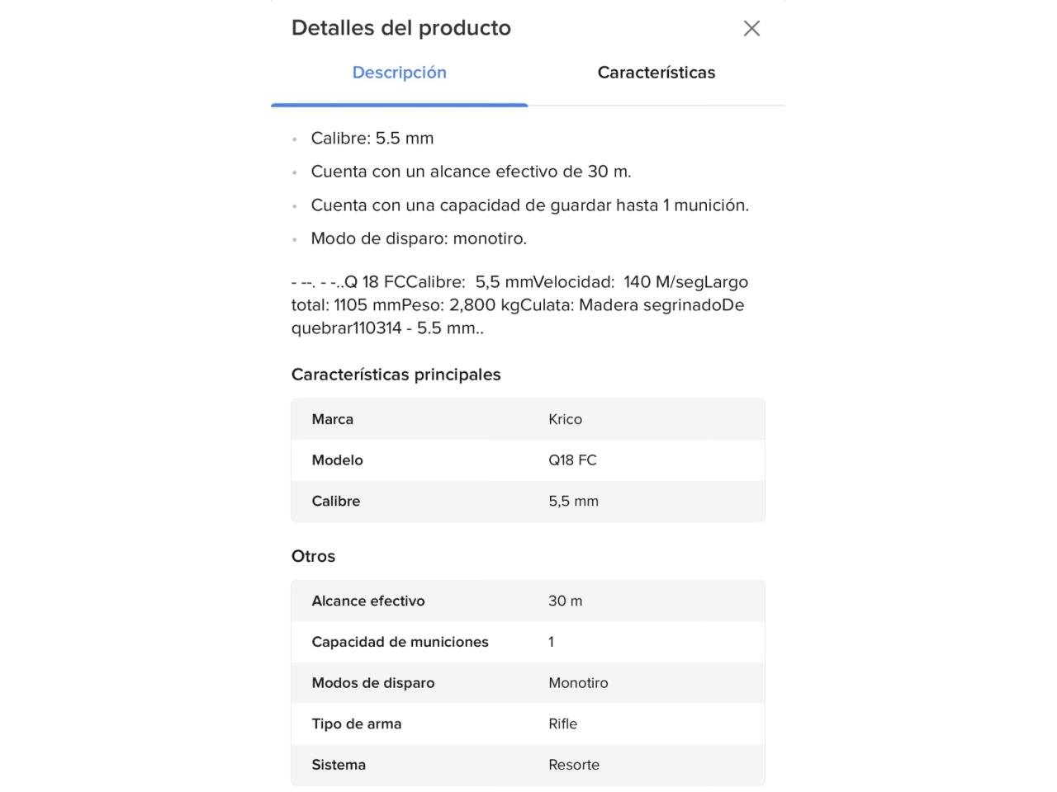
Task: Click the Krico brand value
Action: pos(565,419)
